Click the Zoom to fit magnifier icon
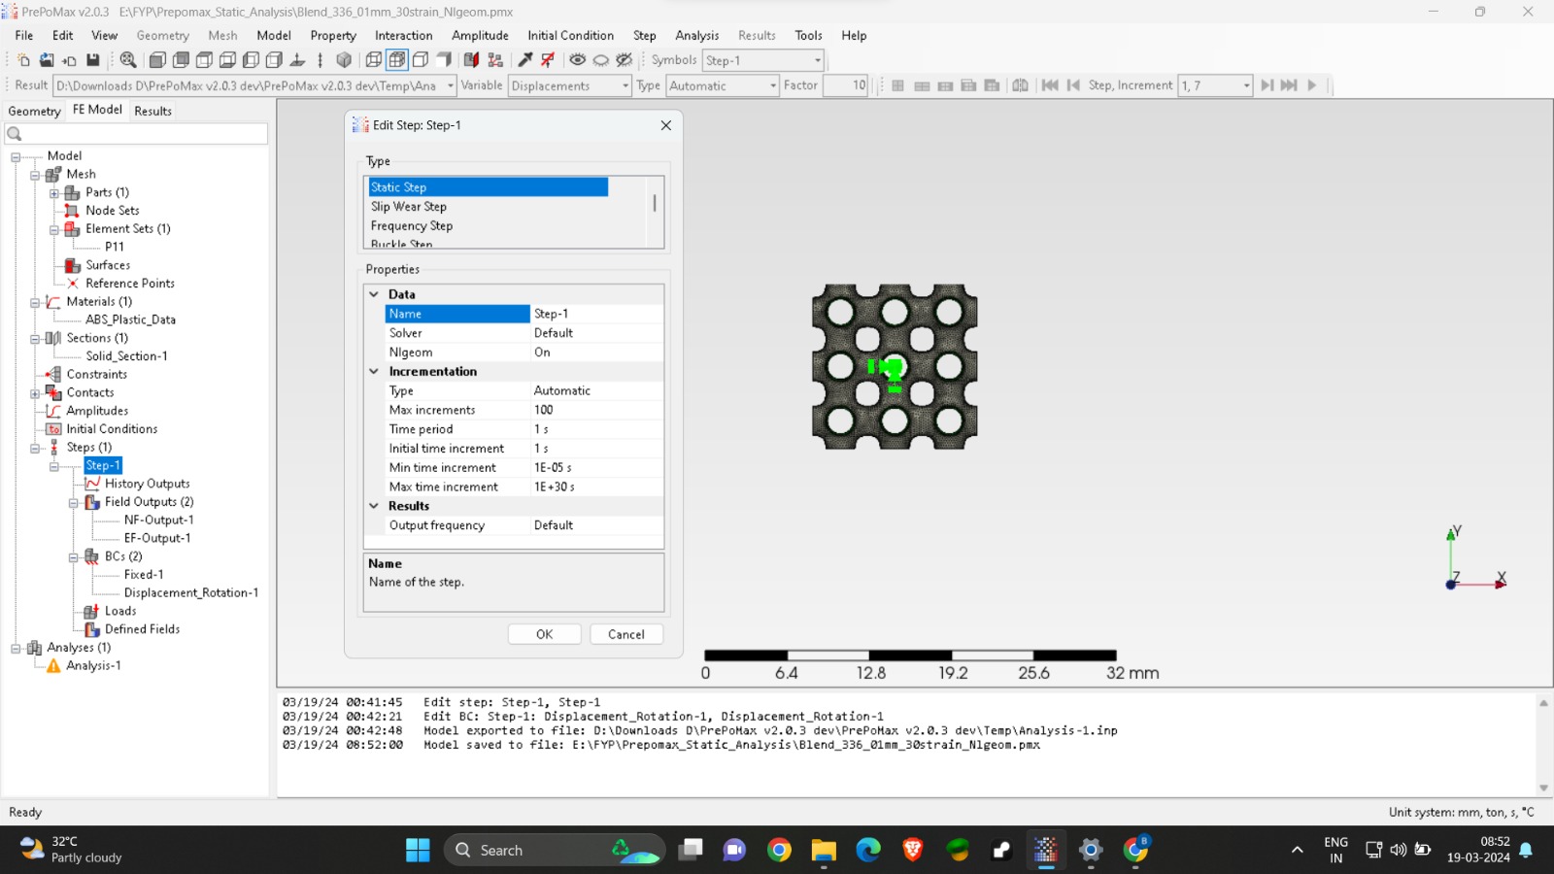 click(127, 60)
